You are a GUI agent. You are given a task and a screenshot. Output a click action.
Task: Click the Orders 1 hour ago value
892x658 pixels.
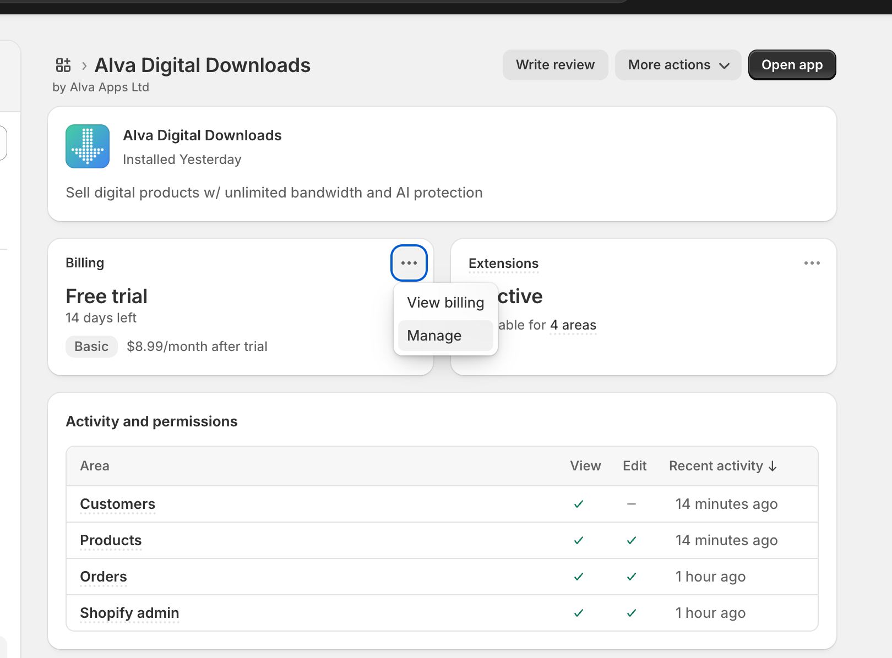(x=710, y=577)
